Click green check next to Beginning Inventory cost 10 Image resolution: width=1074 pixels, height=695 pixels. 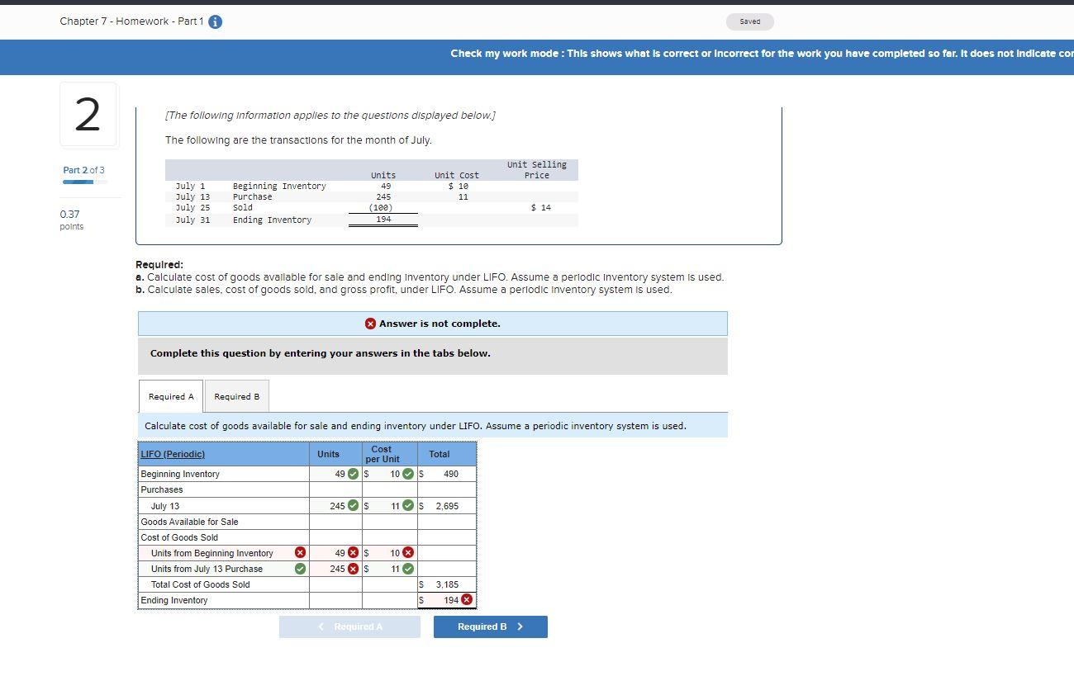pyautogui.click(x=408, y=474)
